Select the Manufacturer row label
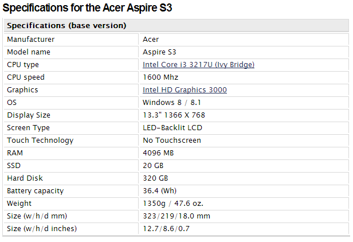353x242 pixels. coord(30,40)
